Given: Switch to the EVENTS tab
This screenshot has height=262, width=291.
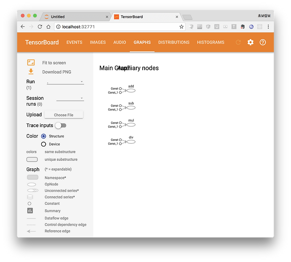Looking at the screenshot, I should pos(74,42).
